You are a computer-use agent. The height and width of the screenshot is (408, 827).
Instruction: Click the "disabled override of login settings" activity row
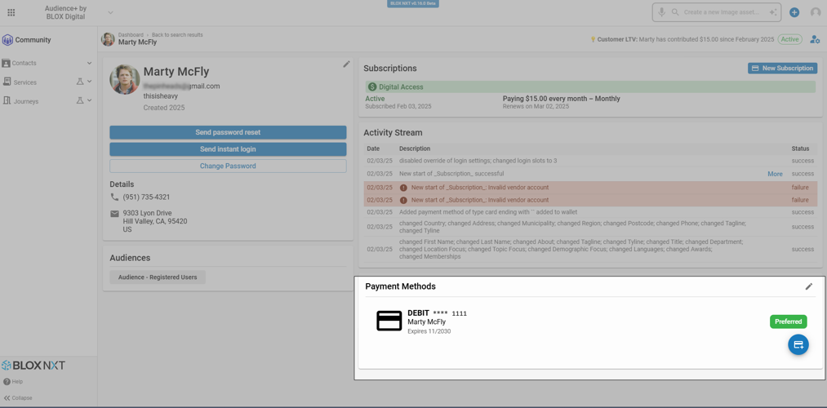coord(590,161)
